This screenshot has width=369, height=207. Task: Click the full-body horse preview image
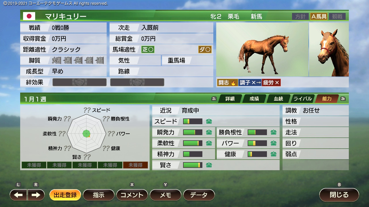262,49
